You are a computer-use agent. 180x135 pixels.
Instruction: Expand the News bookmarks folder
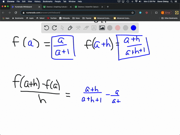point(76,18)
